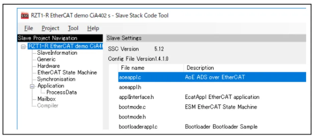Open the Project menu
313x137 pixels.
(x=50, y=28)
